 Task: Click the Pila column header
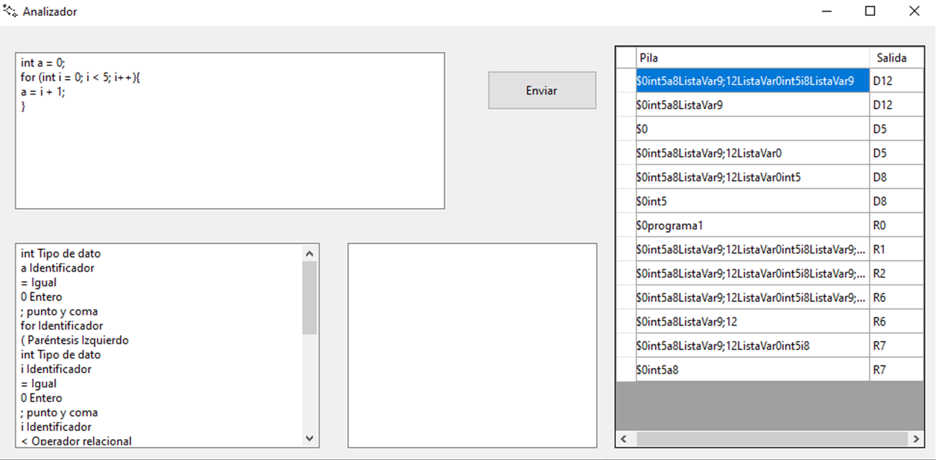[751, 57]
